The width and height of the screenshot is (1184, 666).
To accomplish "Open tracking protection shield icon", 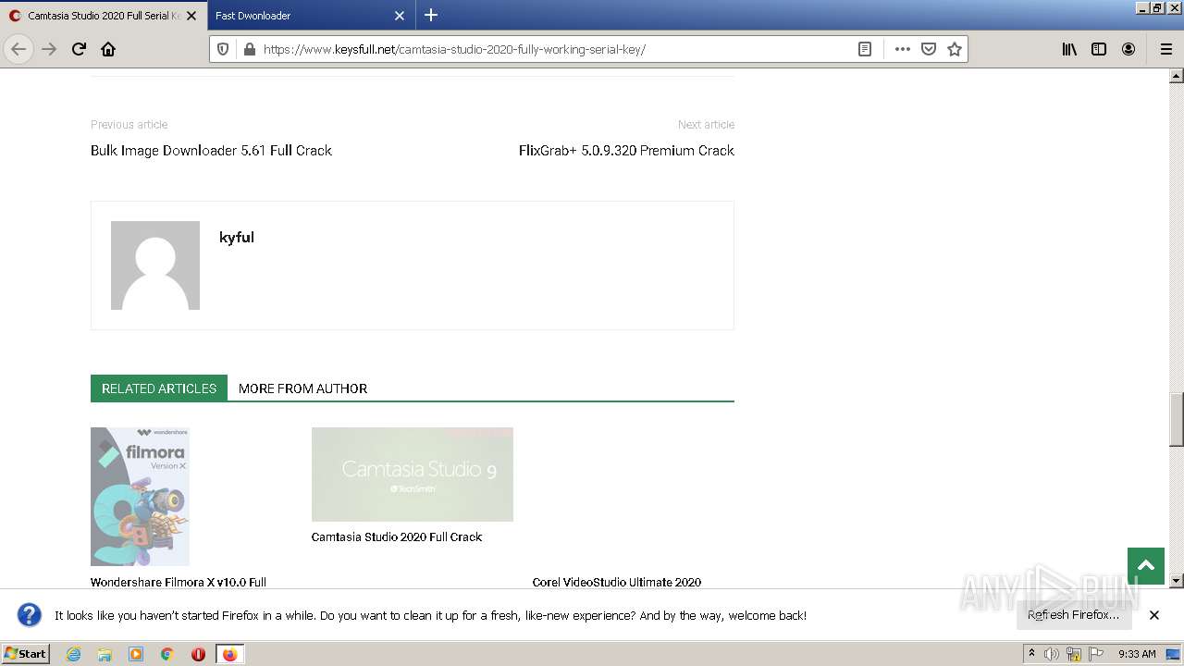I will click(223, 49).
